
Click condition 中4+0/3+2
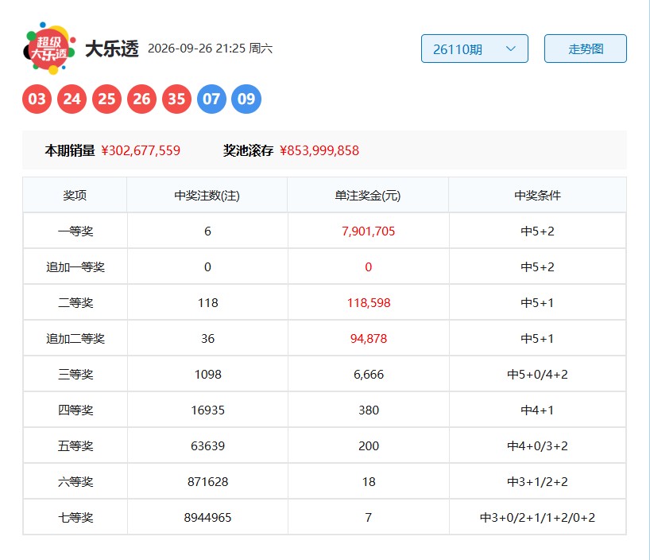(537, 445)
